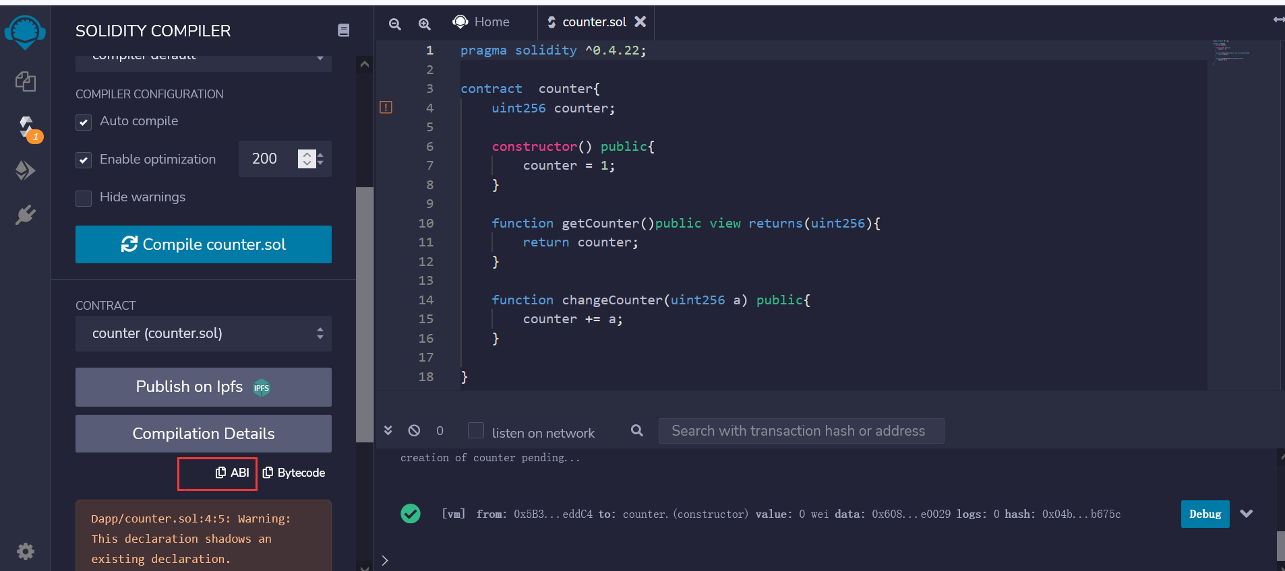Open the Settings gear icon
The height and width of the screenshot is (571, 1285).
[26, 552]
